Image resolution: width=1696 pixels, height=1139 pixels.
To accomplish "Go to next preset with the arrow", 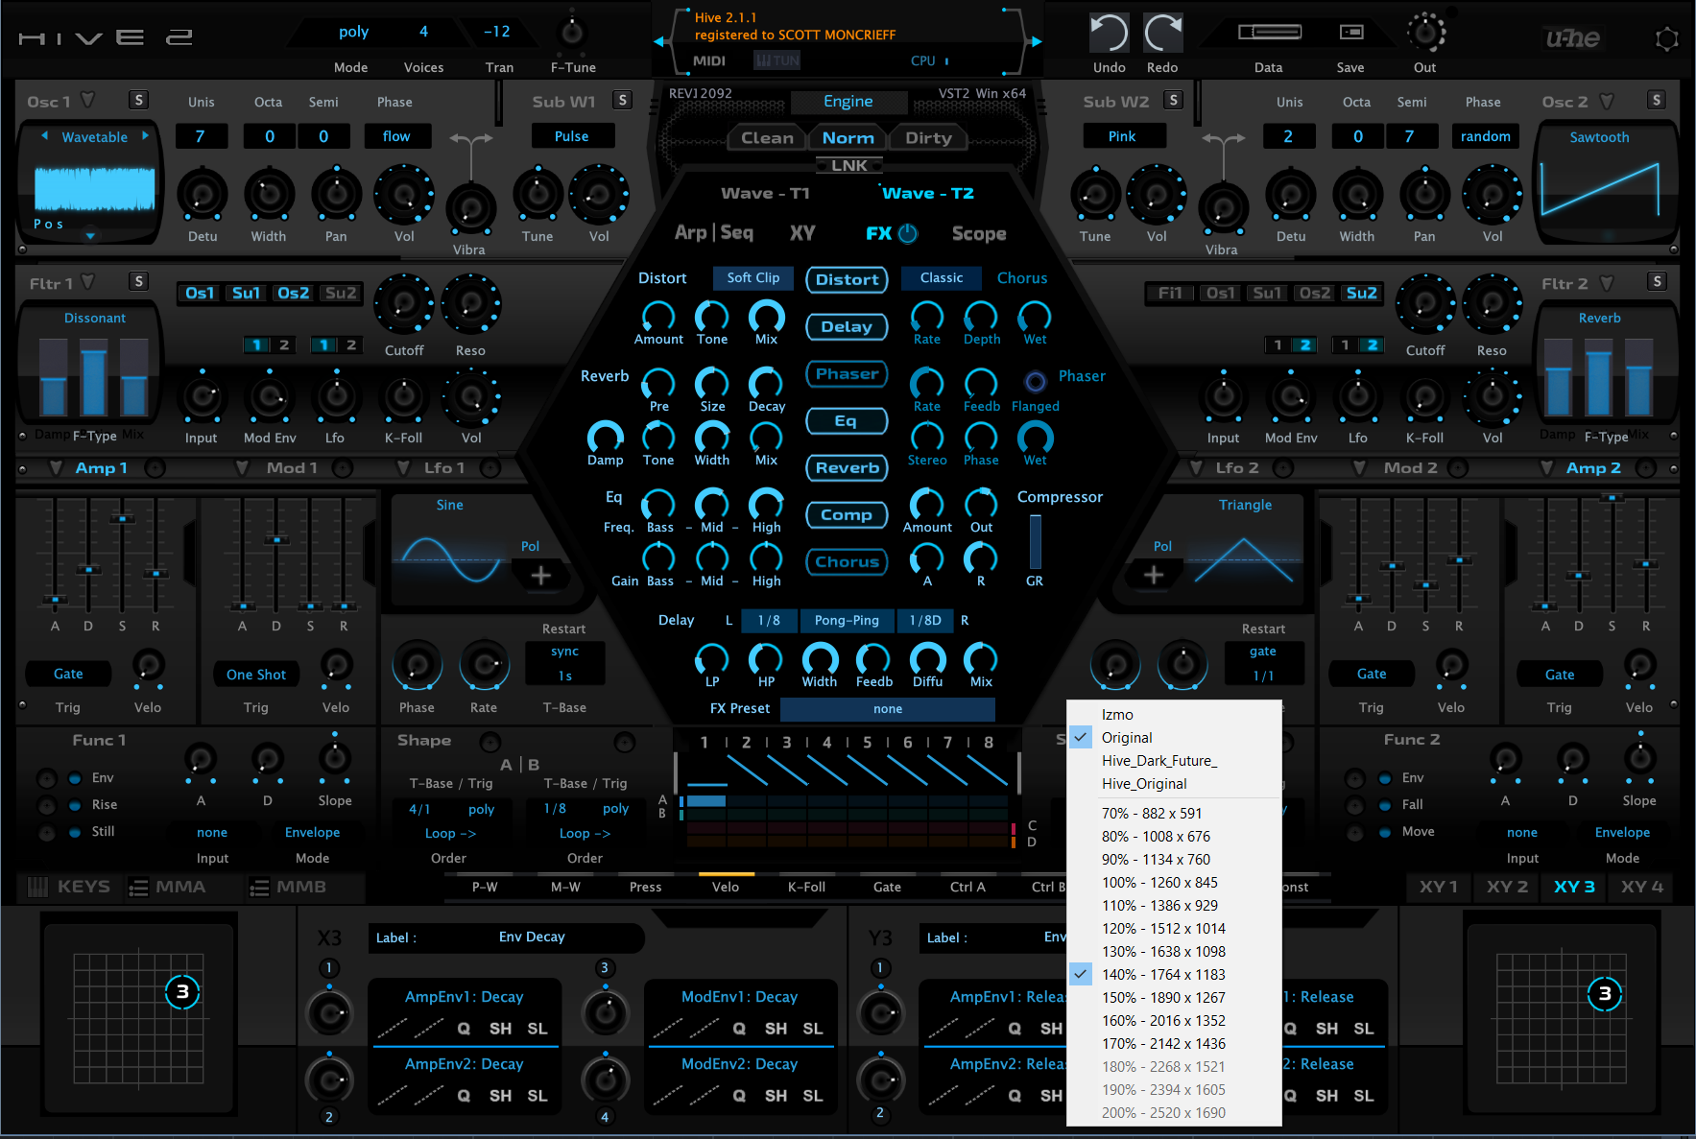I will click(x=1037, y=41).
